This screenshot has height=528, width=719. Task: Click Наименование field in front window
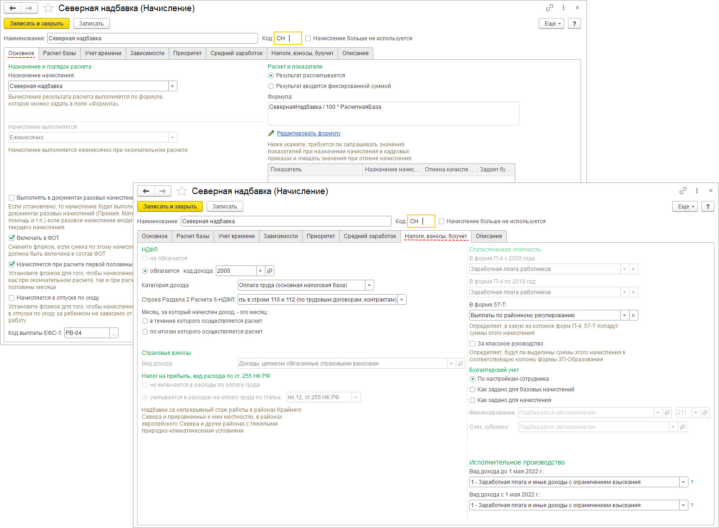(x=286, y=221)
